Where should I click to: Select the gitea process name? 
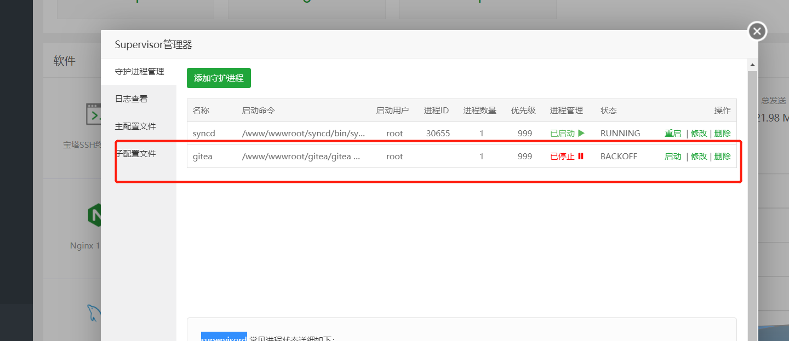click(202, 156)
